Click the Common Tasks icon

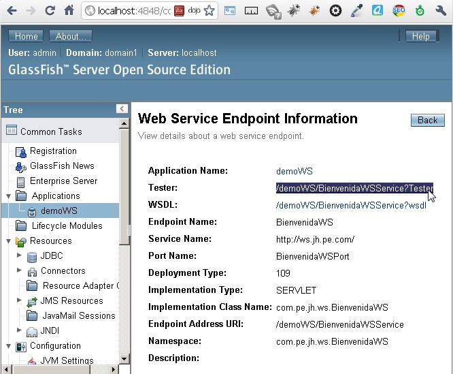point(12,130)
